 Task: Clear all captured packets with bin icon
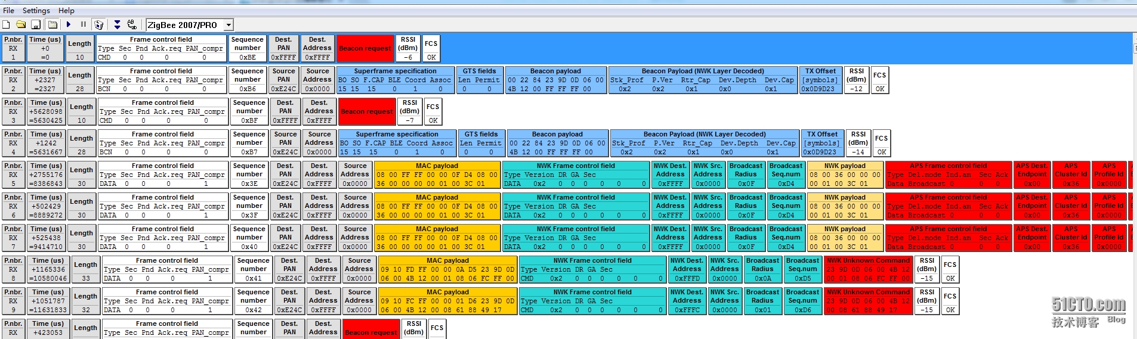pyautogui.click(x=99, y=24)
